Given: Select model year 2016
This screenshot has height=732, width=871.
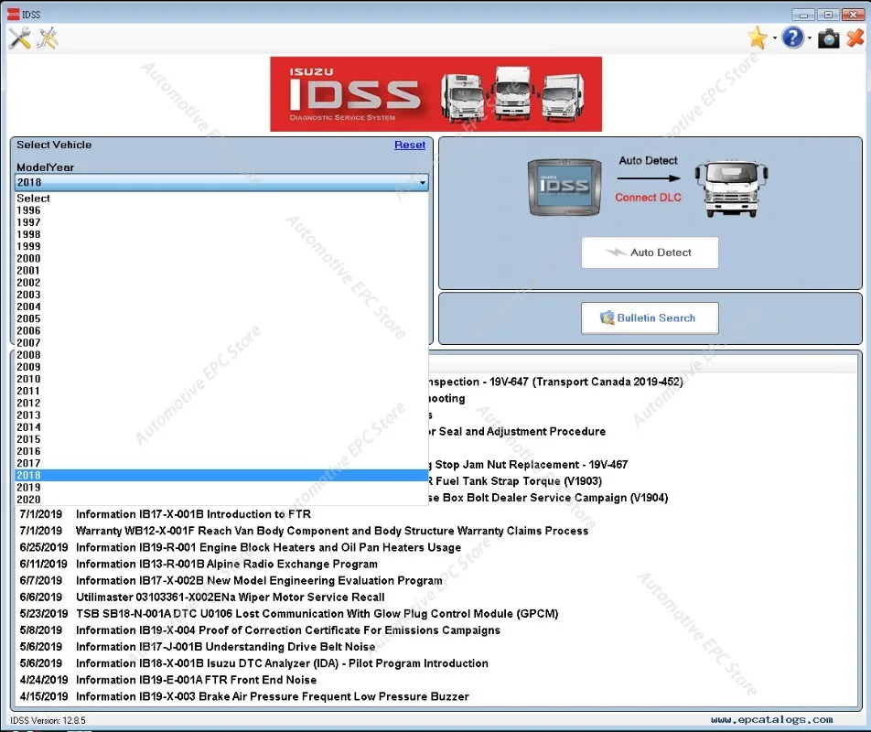Looking at the screenshot, I should pyautogui.click(x=221, y=451).
